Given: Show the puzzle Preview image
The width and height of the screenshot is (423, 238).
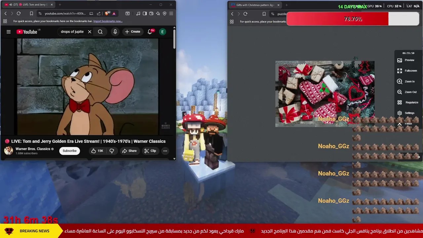Looking at the screenshot, I should point(406,60).
